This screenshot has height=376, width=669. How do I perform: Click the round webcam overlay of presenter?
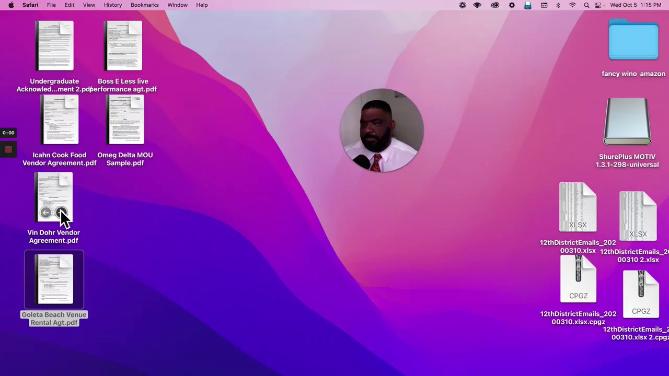pos(382,131)
